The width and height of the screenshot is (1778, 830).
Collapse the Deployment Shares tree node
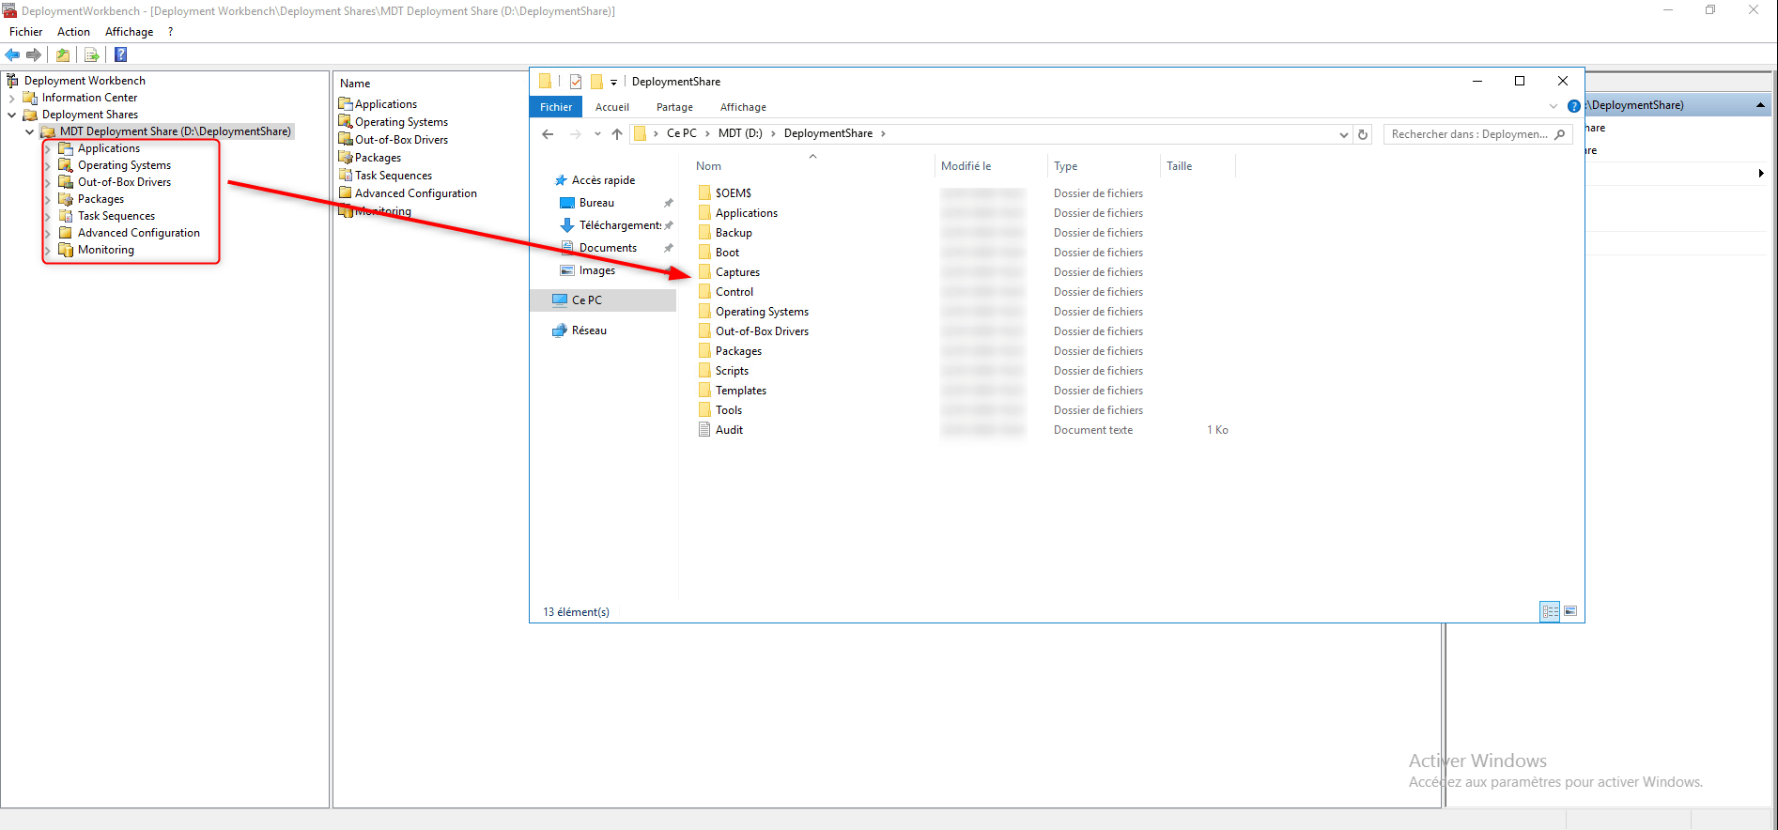(11, 115)
